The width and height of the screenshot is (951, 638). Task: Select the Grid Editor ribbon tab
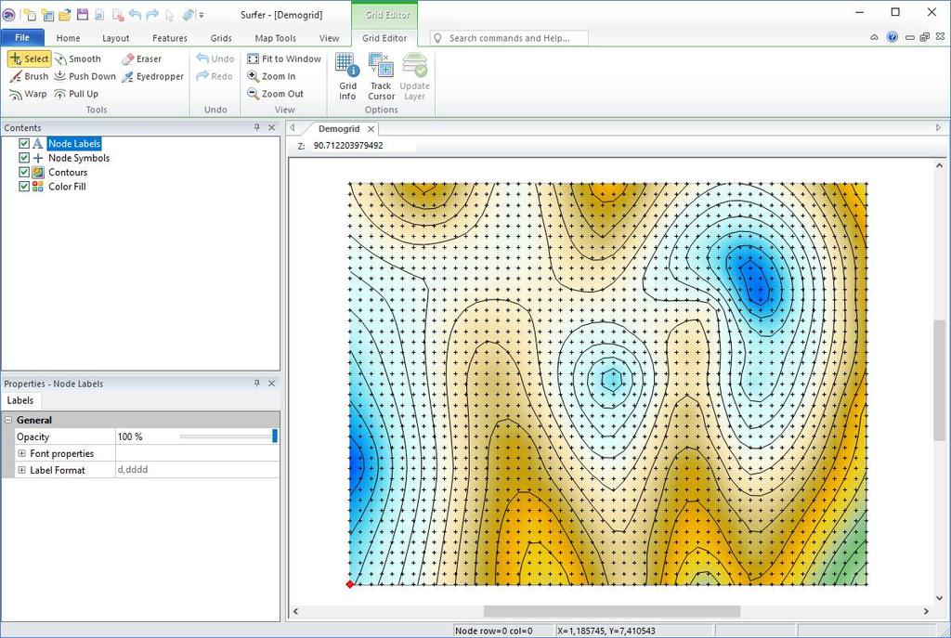(384, 38)
